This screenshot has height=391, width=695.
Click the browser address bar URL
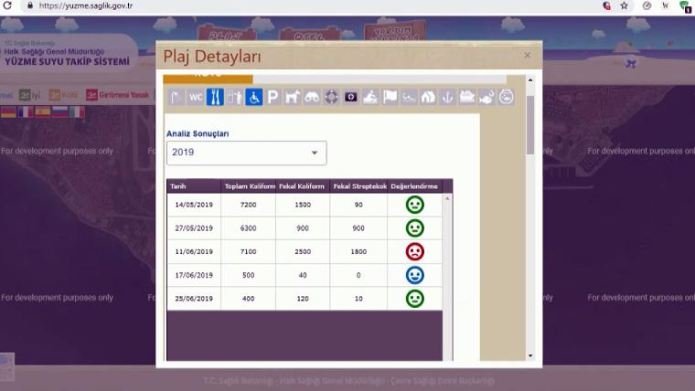(x=87, y=5)
